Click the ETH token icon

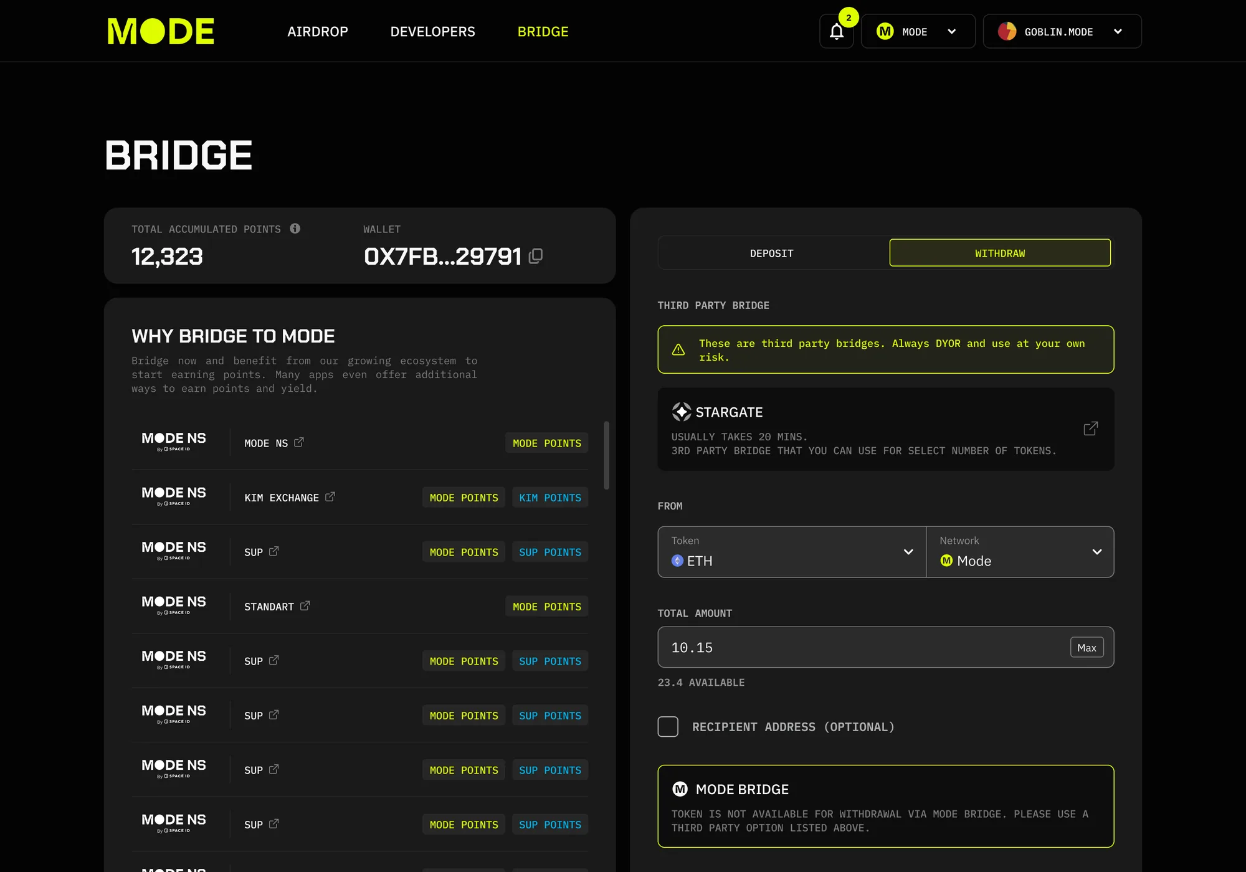point(678,561)
